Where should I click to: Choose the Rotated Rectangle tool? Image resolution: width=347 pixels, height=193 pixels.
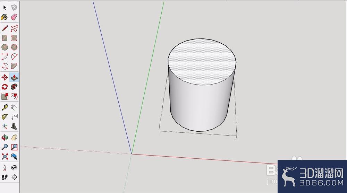coord(14,38)
